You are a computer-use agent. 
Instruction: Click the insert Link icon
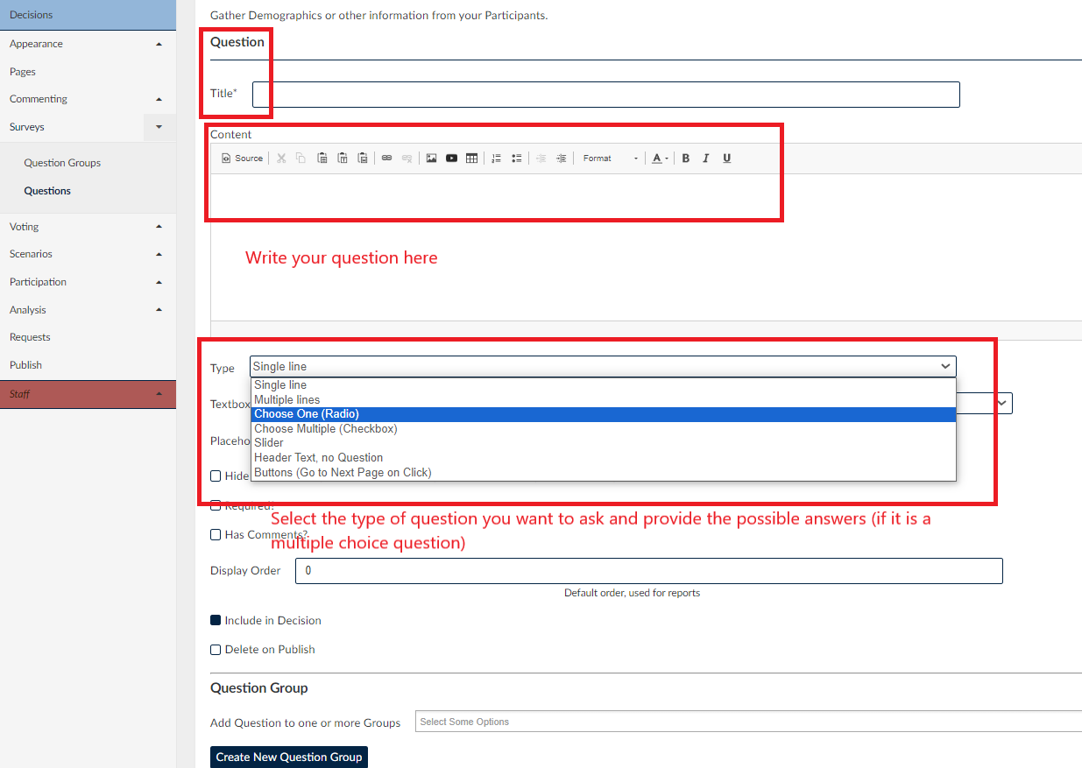coord(386,159)
